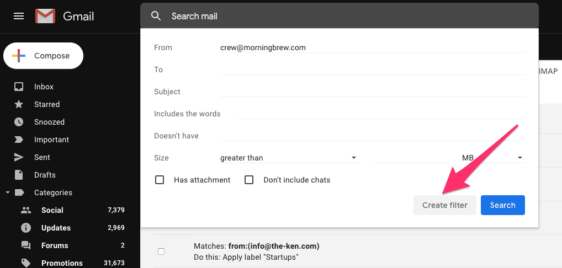Click the search magnifier icon
Viewport: 562px width, 268px height.
coord(156,16)
